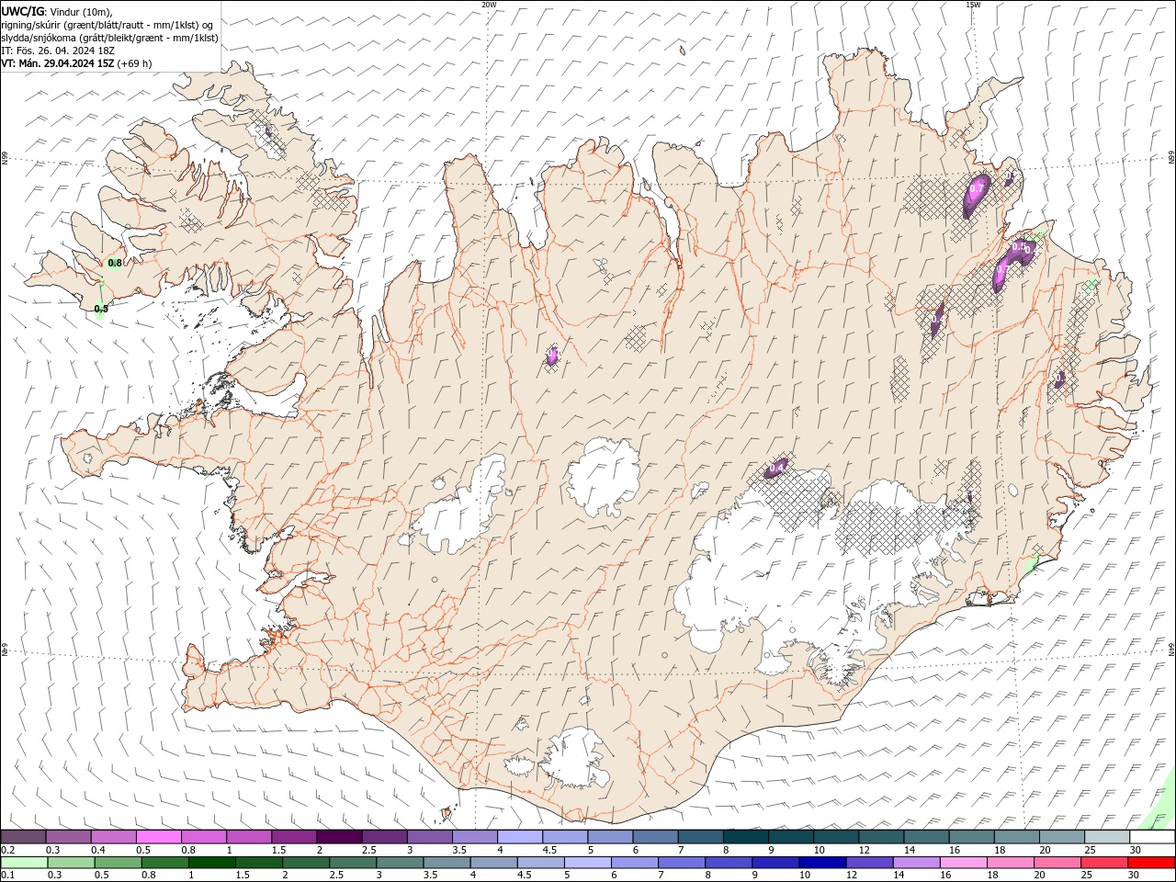This screenshot has height=882, width=1176.
Task: Click the dark plum 0.2 swatch in upper legend
Action: pos(23,836)
